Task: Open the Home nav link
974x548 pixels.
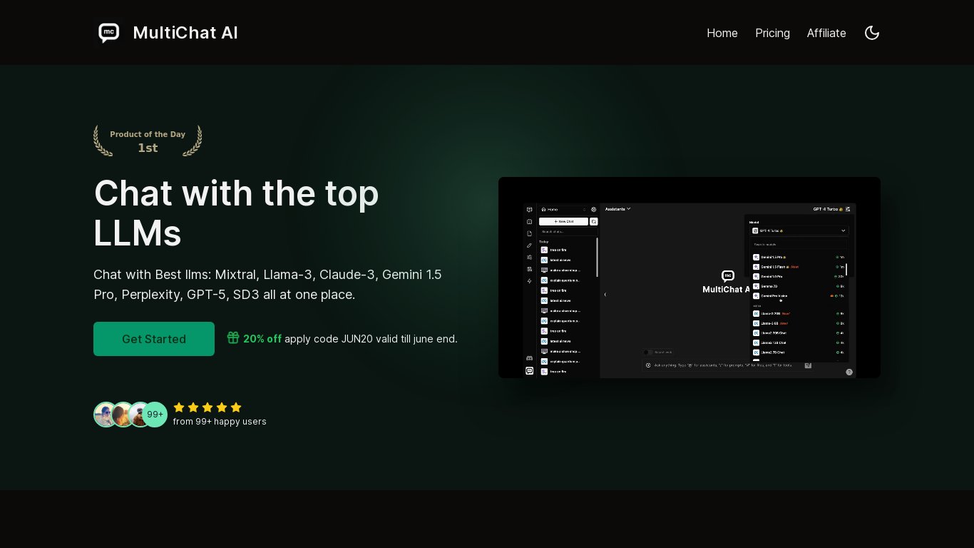Action: click(x=722, y=33)
